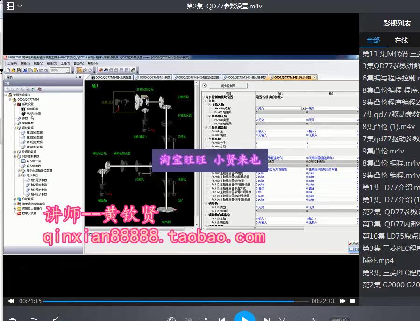Switch to the 全部 playlist tab
This screenshot has height=321, width=420.
tap(373, 40)
